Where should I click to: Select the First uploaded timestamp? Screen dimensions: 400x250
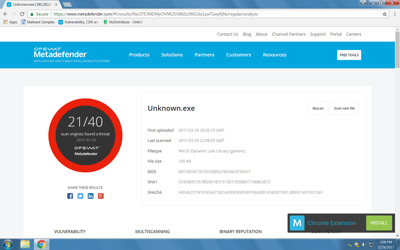click(x=201, y=130)
